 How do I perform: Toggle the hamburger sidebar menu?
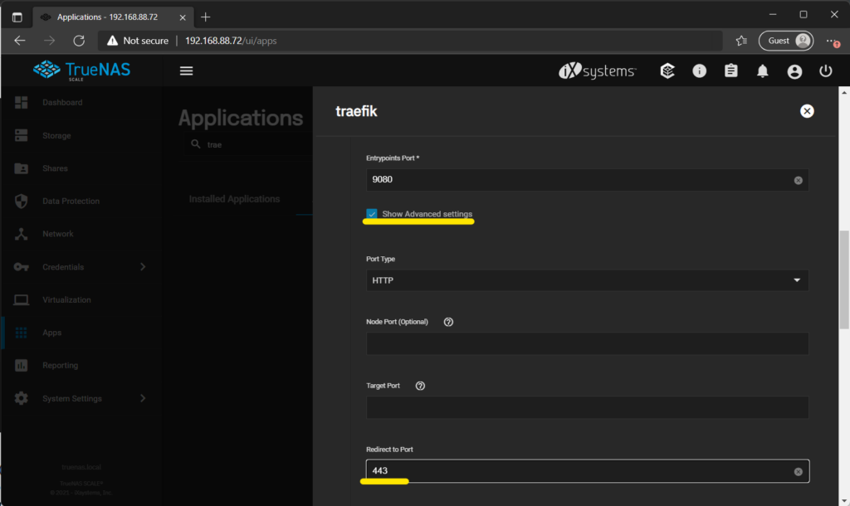187,71
